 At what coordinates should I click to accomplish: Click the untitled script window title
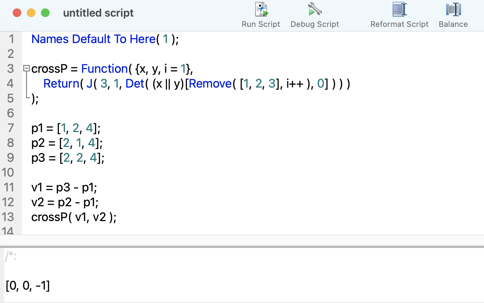[98, 13]
